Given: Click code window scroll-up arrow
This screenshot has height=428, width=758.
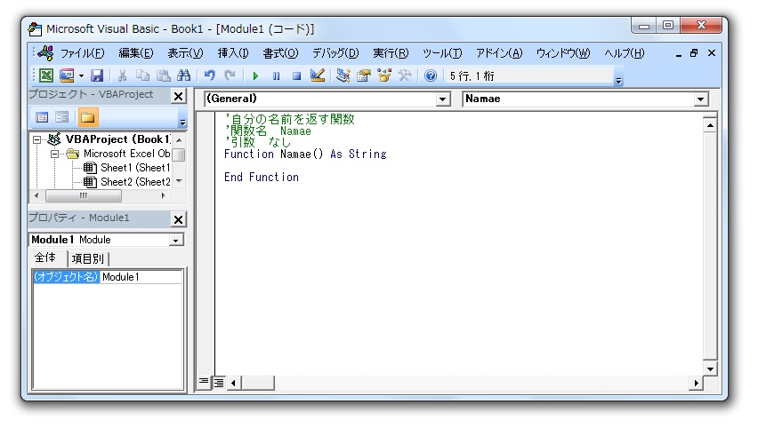Looking at the screenshot, I should pos(710,125).
